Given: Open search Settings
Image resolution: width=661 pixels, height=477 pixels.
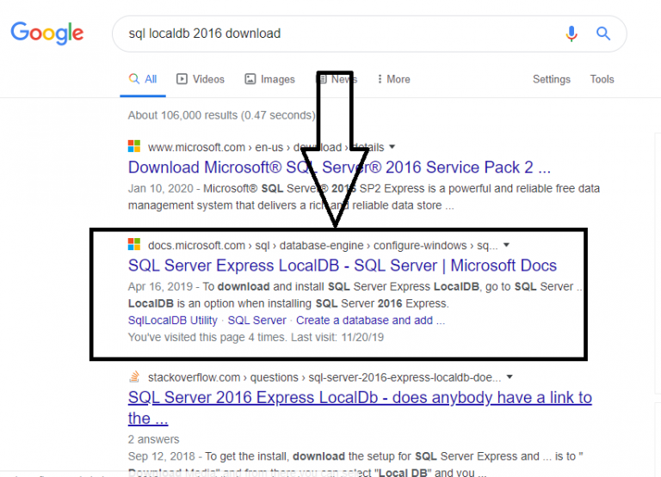Looking at the screenshot, I should [552, 79].
